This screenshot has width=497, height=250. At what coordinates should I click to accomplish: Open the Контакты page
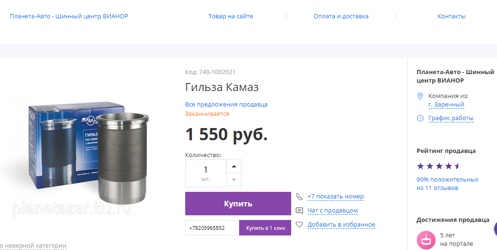coord(452,16)
